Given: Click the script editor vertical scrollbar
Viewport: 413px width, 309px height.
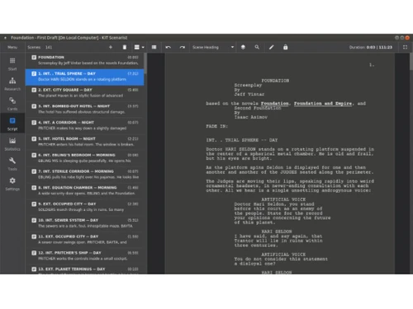Looking at the screenshot, I should (x=411, y=62).
